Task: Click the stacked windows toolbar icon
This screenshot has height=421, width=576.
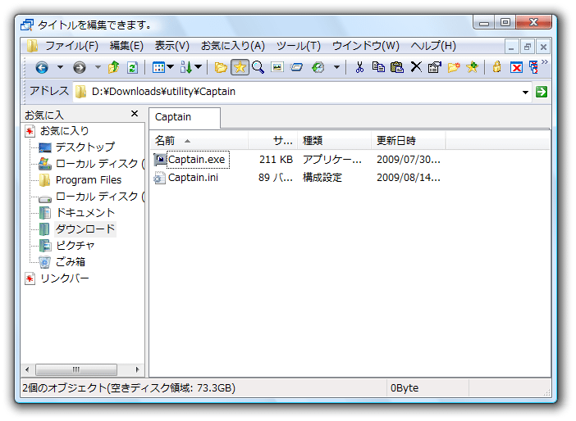Action: 296,67
